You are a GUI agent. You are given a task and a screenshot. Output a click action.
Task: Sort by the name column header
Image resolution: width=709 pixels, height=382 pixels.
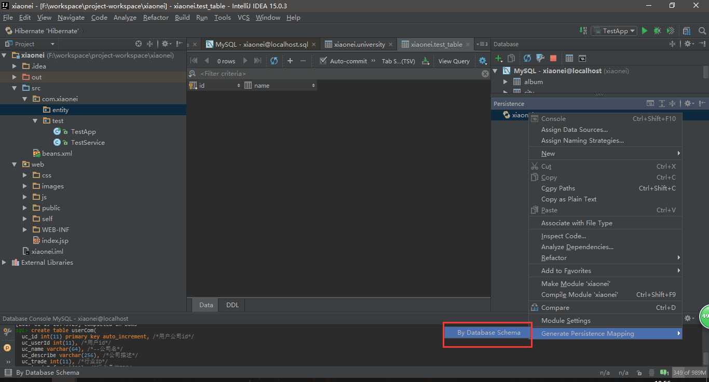pos(280,85)
